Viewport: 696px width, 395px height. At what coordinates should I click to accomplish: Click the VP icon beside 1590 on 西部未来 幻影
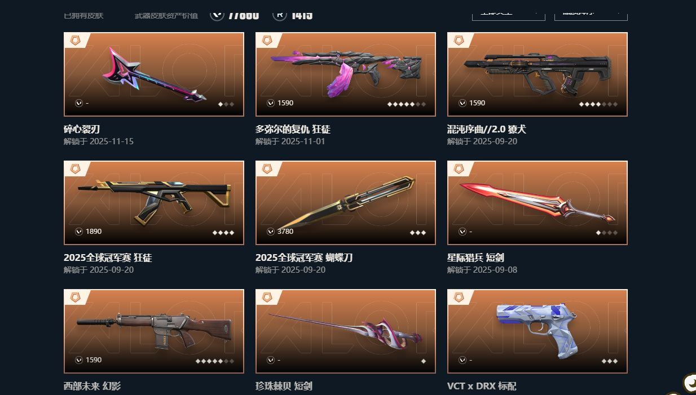(x=79, y=360)
